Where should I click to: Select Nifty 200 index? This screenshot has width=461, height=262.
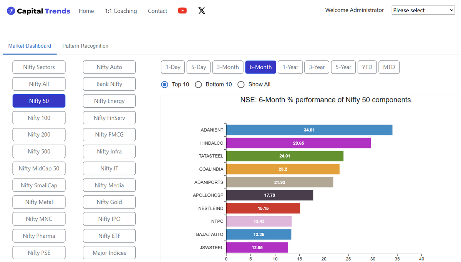[x=39, y=135]
